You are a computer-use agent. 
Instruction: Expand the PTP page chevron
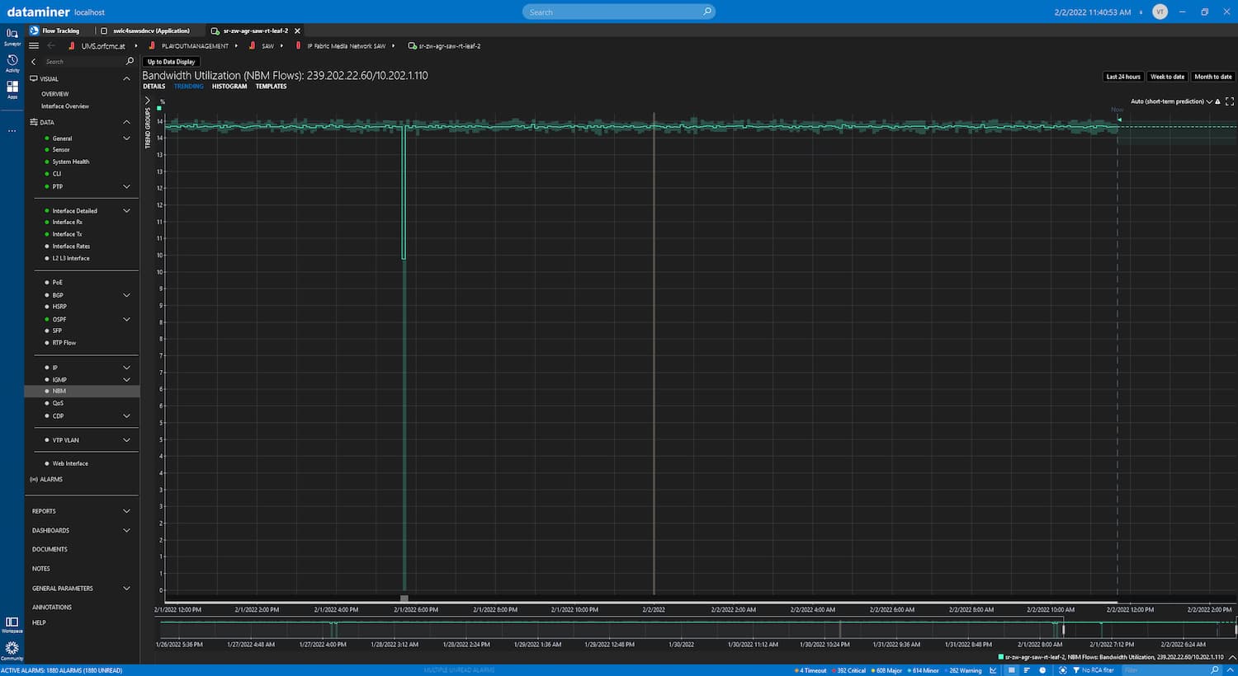(126, 186)
